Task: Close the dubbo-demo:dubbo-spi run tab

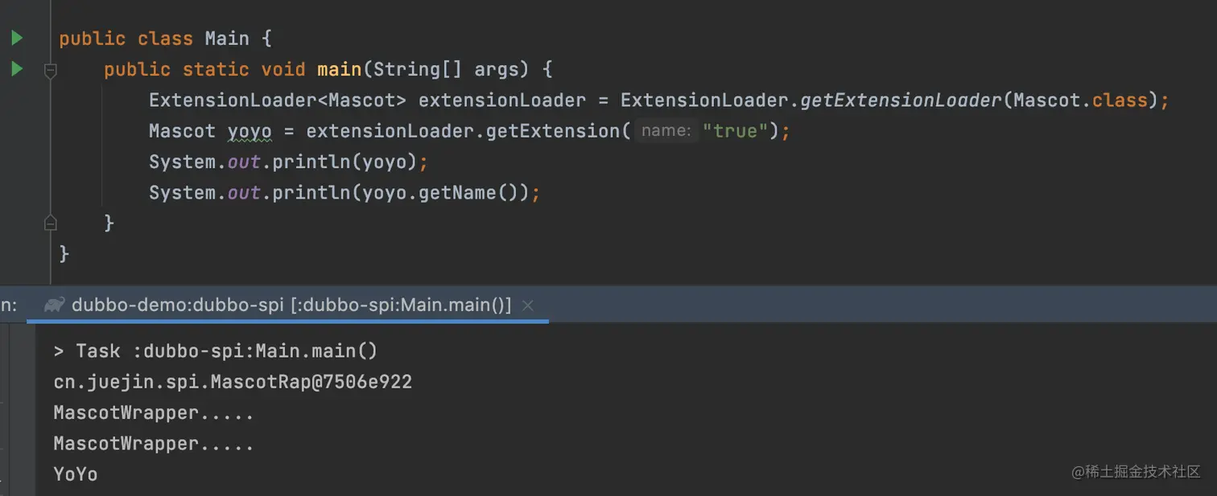Action: pos(528,305)
